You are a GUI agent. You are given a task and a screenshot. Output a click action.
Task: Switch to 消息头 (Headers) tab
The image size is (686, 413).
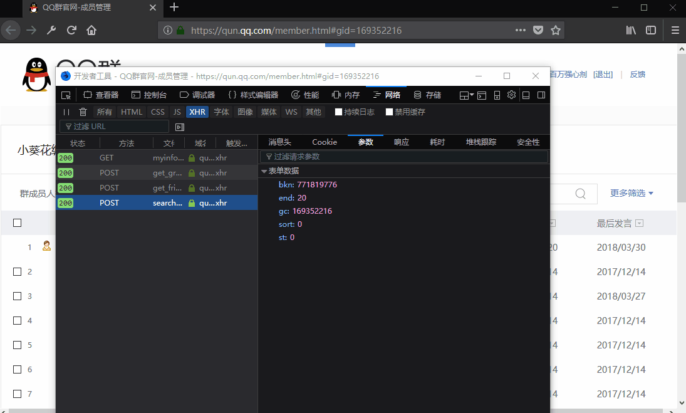coord(279,142)
